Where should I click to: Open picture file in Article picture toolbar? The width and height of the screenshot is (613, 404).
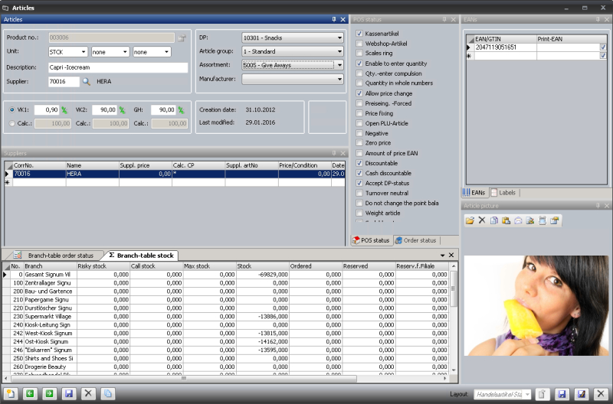[x=470, y=220]
